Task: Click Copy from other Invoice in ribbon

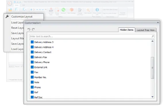Action: 110,9
